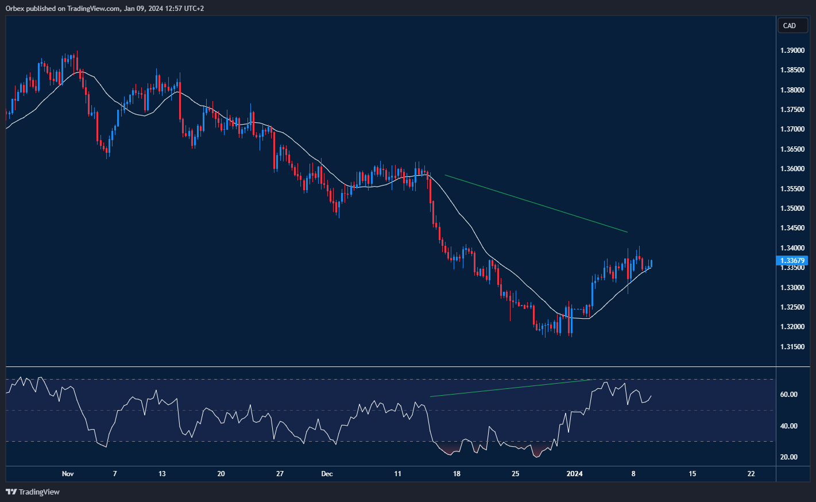Click the Dec label on the time axis
The width and height of the screenshot is (816, 502).
(327, 474)
